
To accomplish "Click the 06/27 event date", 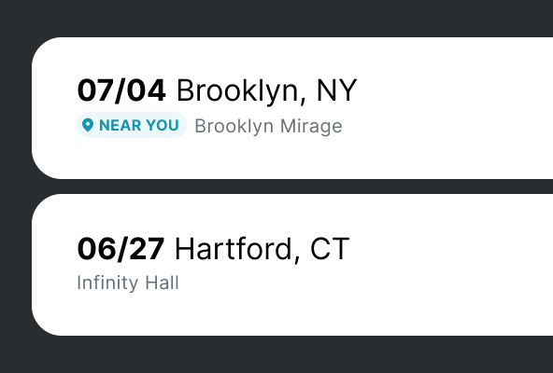I will pos(121,249).
